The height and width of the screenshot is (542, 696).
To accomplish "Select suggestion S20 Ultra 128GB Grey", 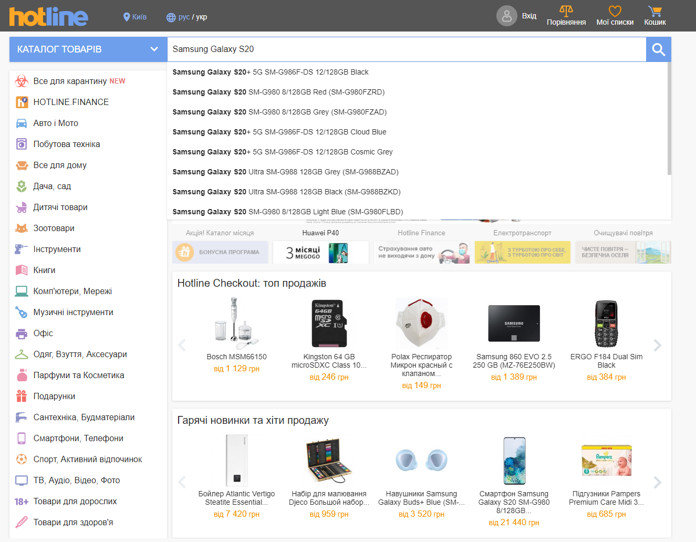I will tap(417, 172).
